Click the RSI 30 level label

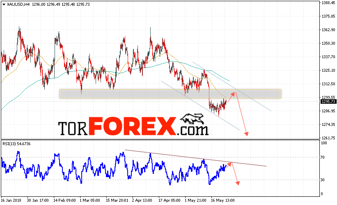pos(322,180)
